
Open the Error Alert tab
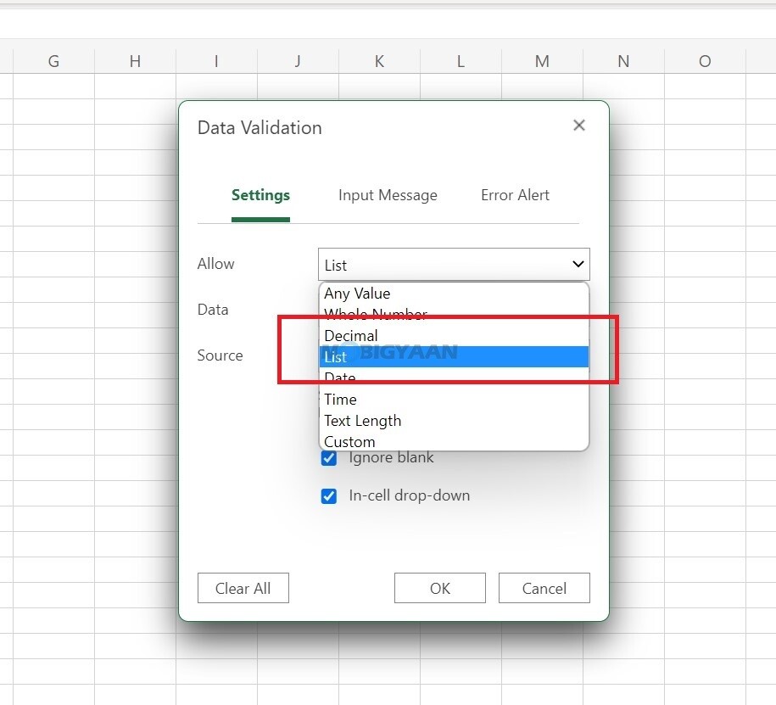(515, 195)
